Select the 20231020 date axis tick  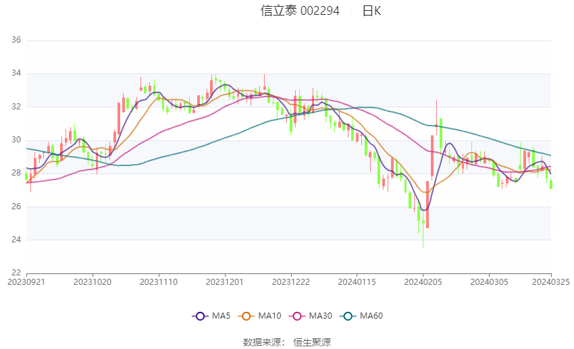coord(93,282)
